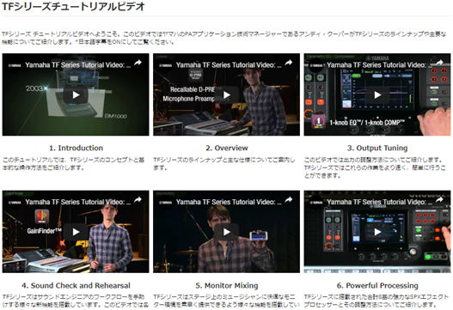The height and width of the screenshot is (310, 453).
Task: Share the Powerful Processing video
Action: pyautogui.click(x=439, y=200)
